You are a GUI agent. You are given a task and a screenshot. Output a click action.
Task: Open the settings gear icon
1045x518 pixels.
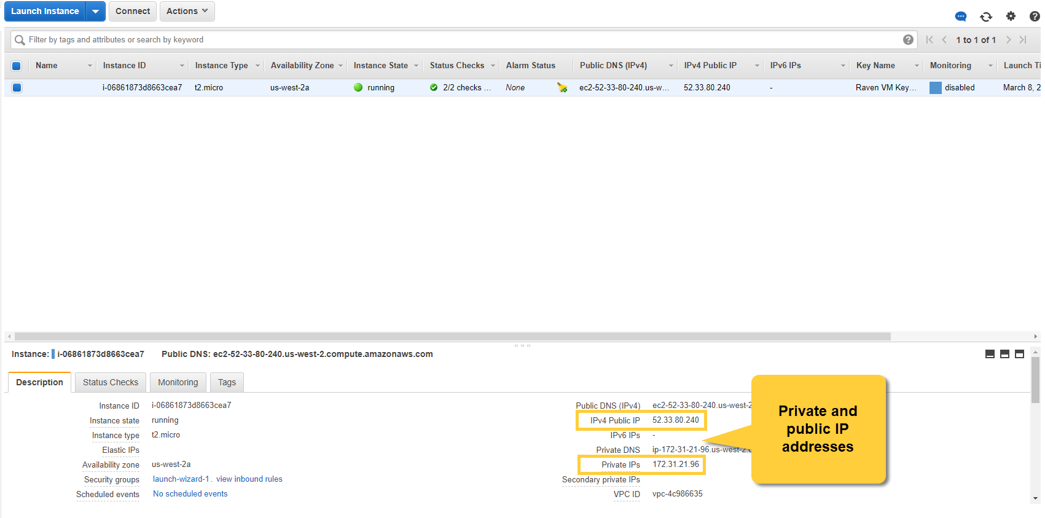(1011, 16)
